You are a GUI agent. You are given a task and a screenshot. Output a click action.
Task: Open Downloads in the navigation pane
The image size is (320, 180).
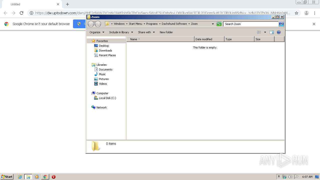tap(105, 50)
